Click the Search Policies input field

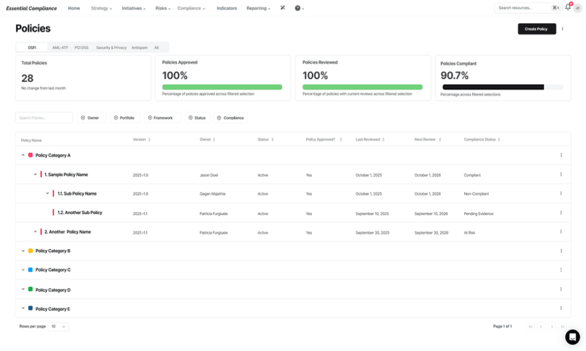click(x=42, y=118)
